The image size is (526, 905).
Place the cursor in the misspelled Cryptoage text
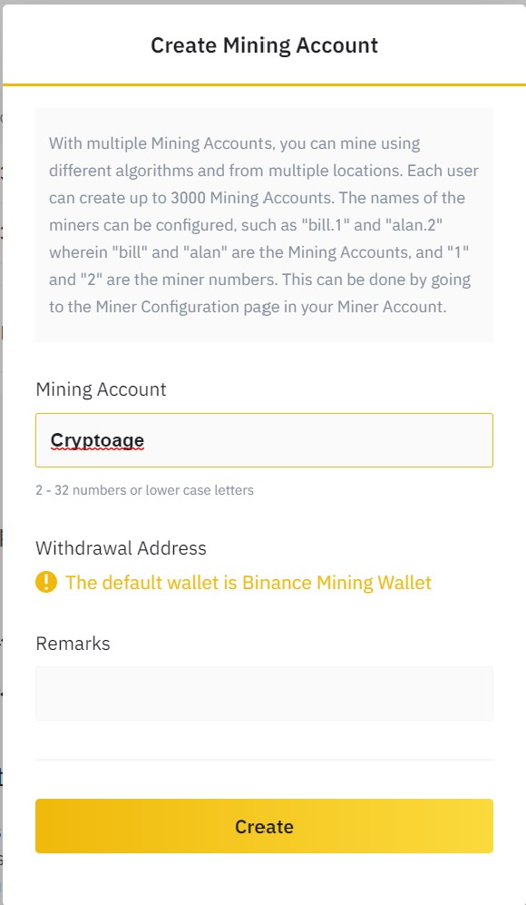97,440
